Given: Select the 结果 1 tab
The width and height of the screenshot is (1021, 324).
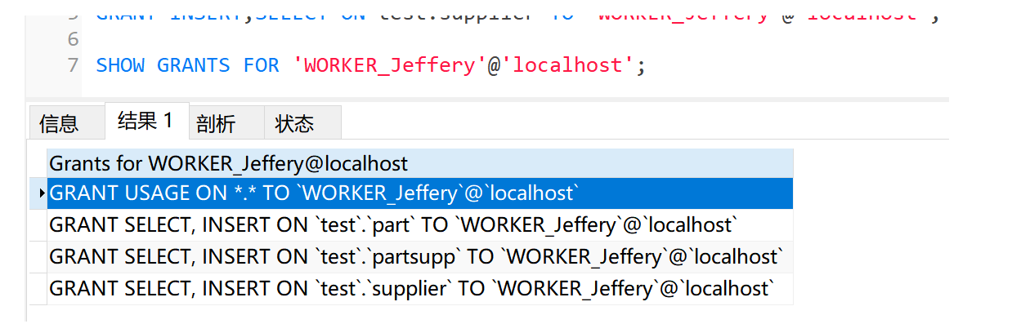Looking at the screenshot, I should (x=146, y=122).
